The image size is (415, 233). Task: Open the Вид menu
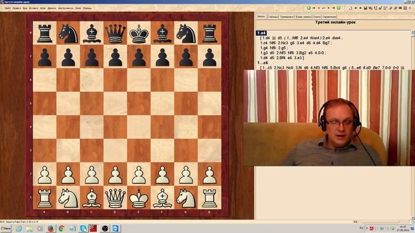25,8
